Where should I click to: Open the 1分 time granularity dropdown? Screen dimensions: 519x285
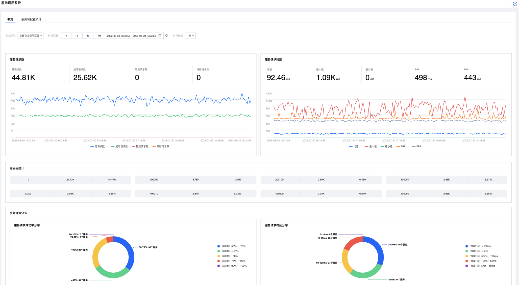[190, 36]
